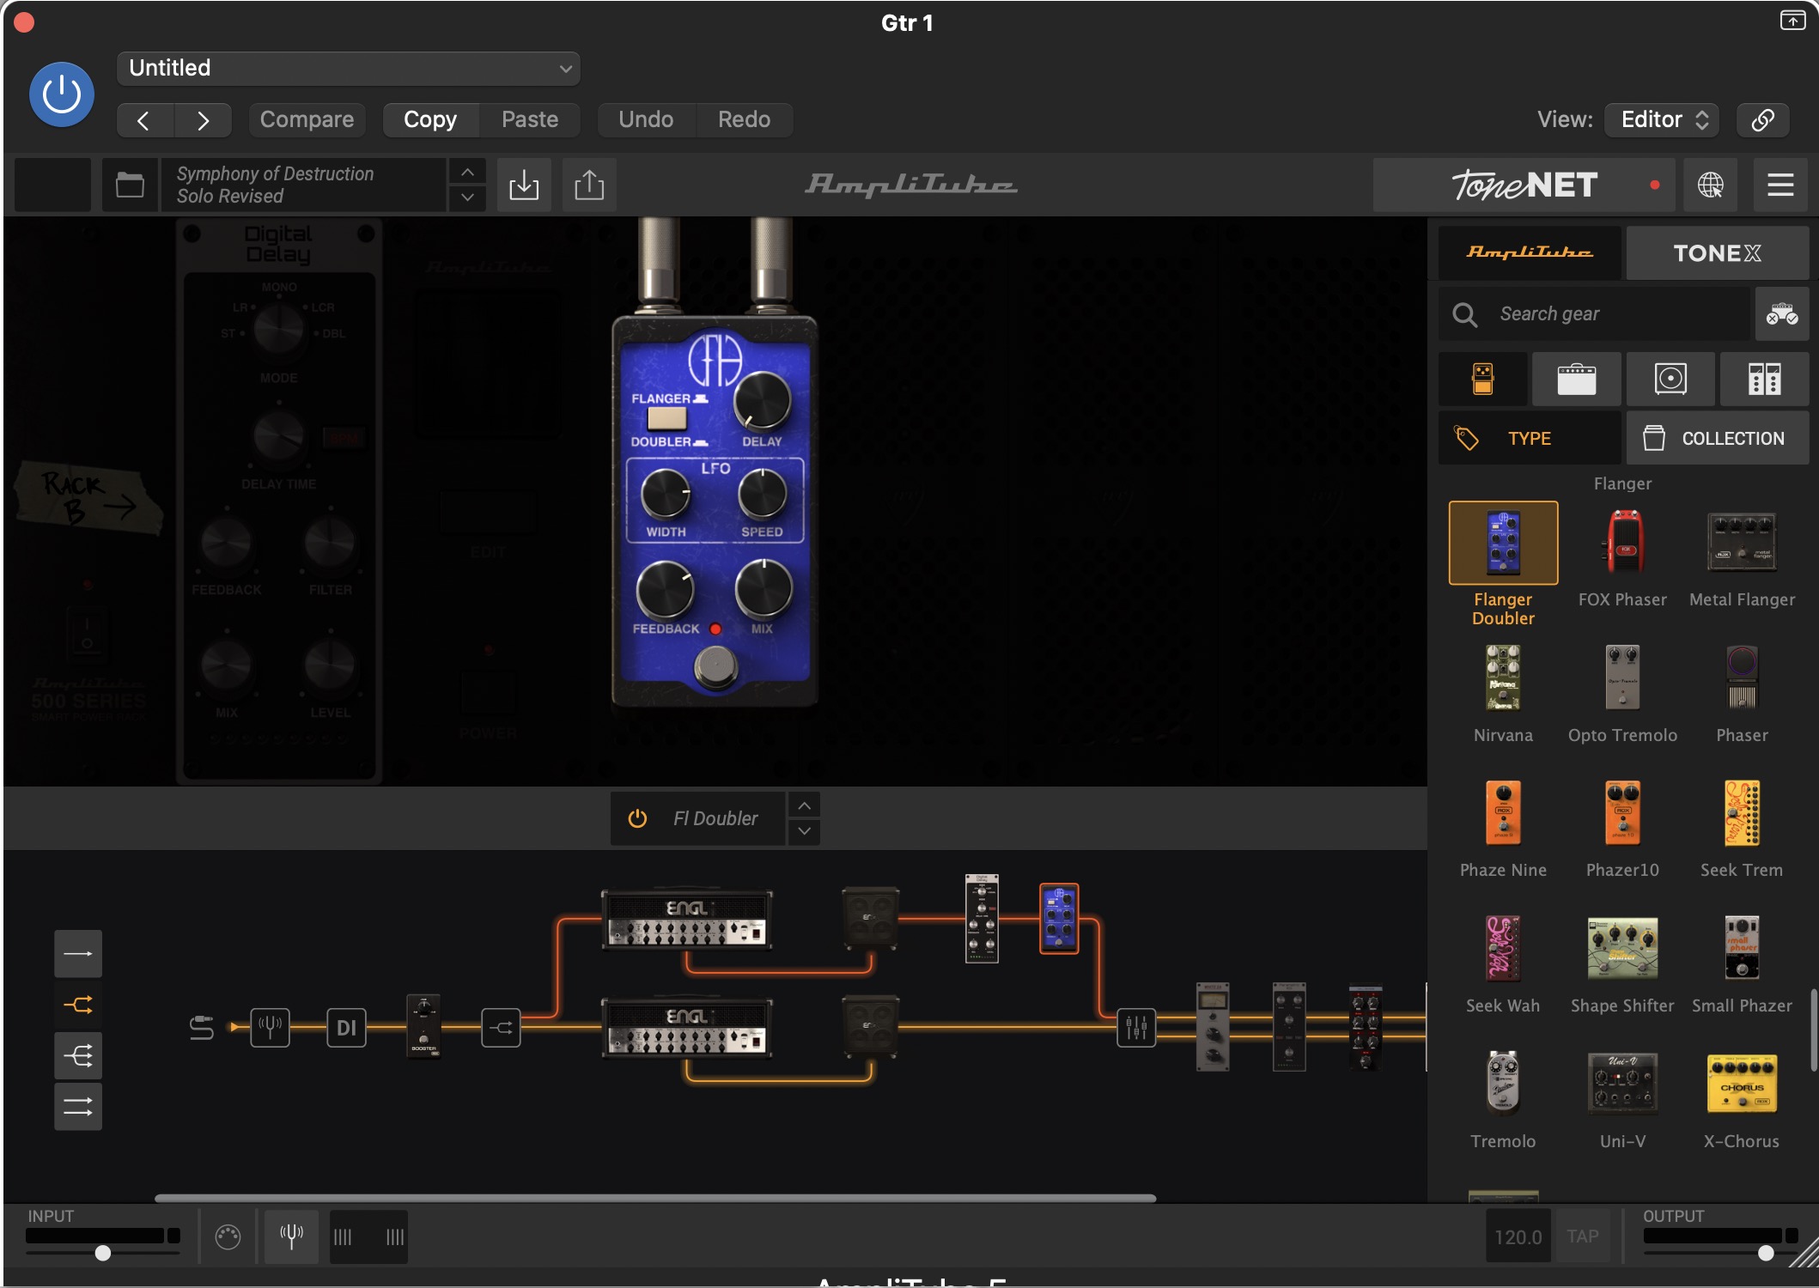Click the save preset download icon
This screenshot has height=1288, width=1819.
pyautogui.click(x=524, y=185)
